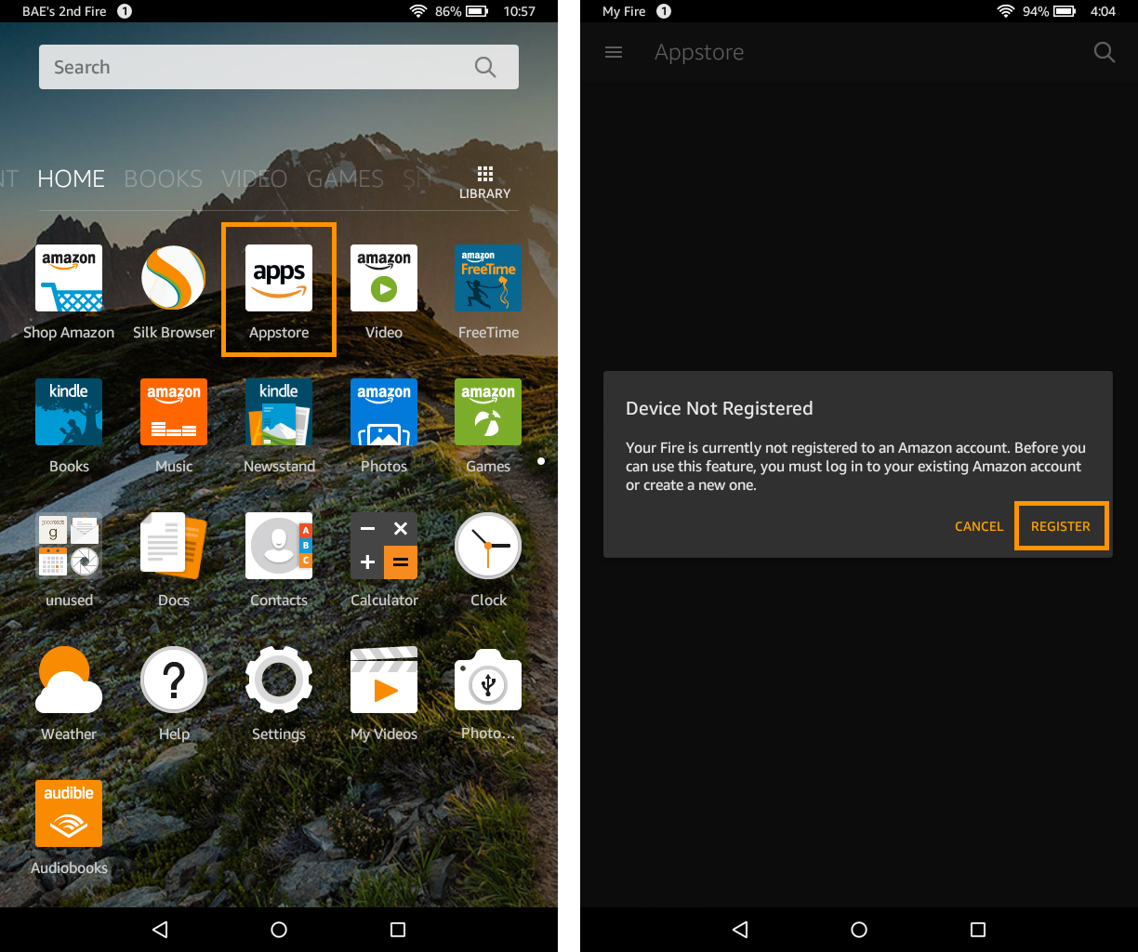Tap the Appstore search magnifier icon
The image size is (1138, 952).
tap(1104, 52)
